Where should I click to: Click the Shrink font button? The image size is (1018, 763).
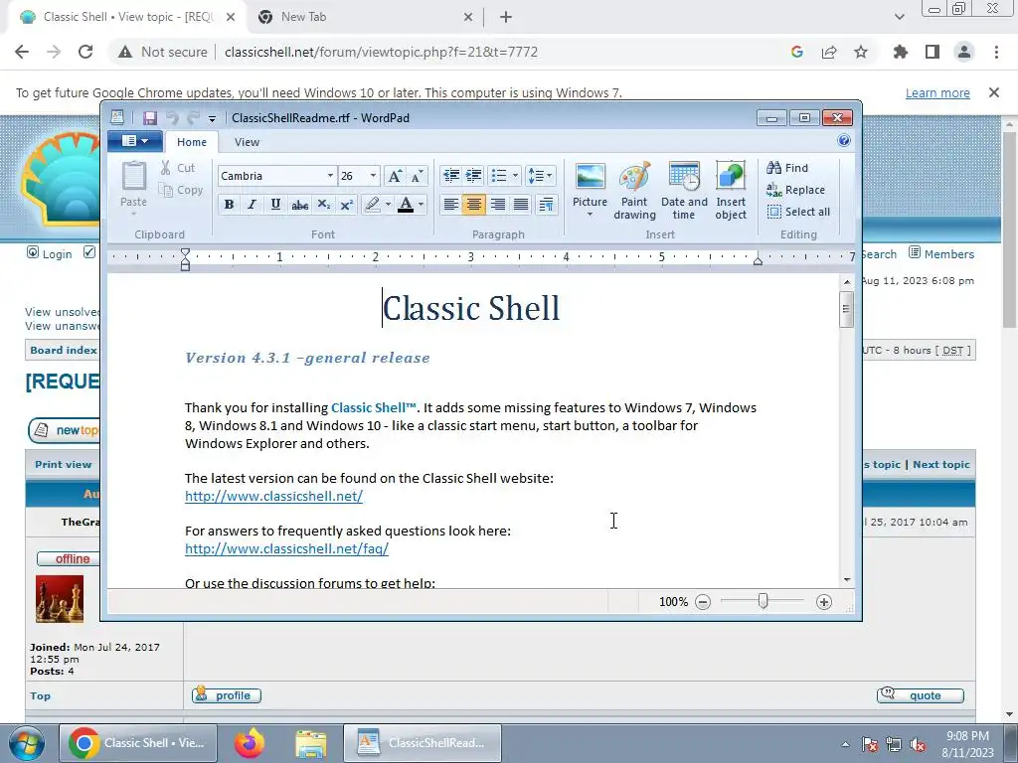[x=417, y=176]
